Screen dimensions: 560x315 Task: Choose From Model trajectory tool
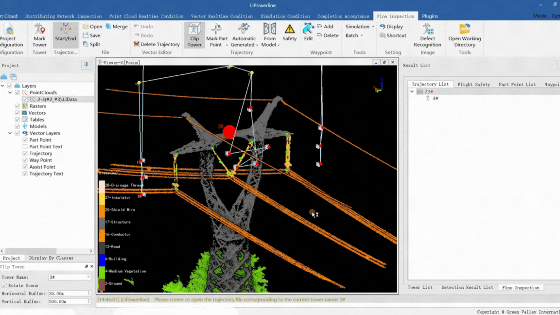point(270,35)
